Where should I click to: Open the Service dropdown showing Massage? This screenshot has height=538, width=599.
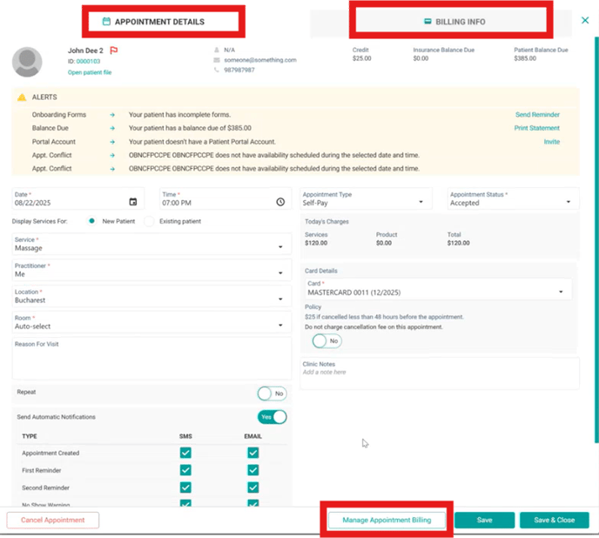[x=150, y=247]
